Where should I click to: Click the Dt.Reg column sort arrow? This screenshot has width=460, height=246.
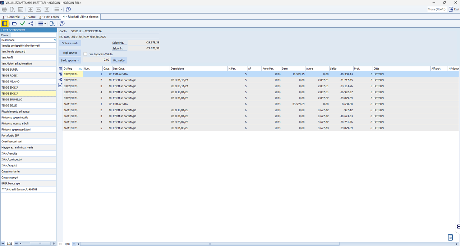(80, 68)
